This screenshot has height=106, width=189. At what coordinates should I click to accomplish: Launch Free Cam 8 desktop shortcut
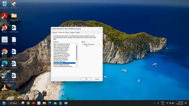[5, 41]
